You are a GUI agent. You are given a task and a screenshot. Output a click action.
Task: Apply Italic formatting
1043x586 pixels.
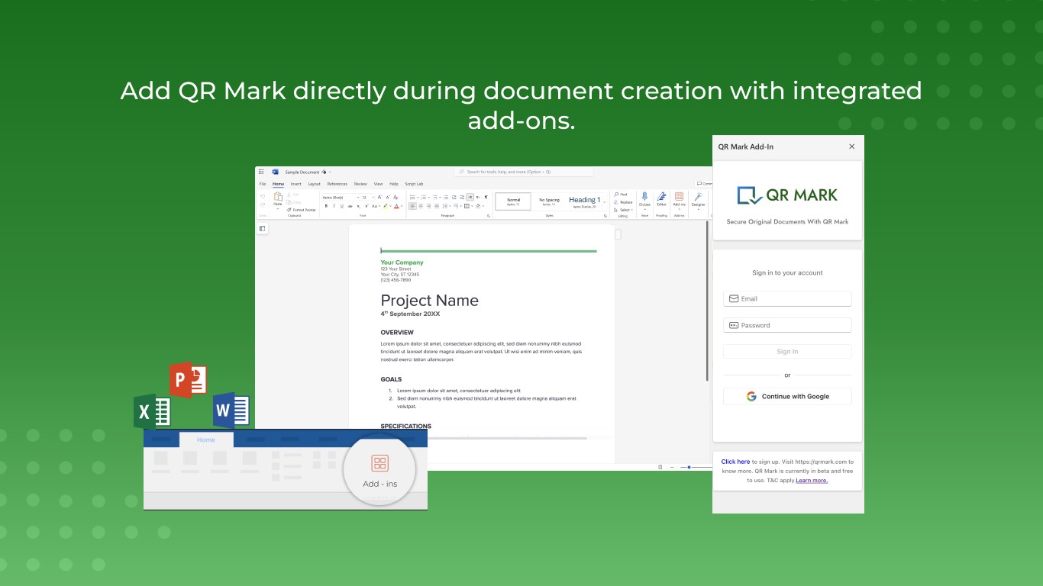334,206
